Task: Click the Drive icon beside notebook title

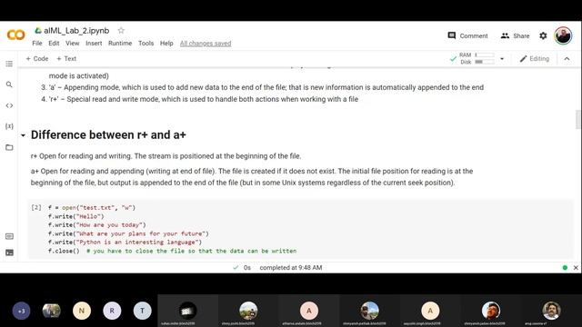Action: pyautogui.click(x=38, y=31)
